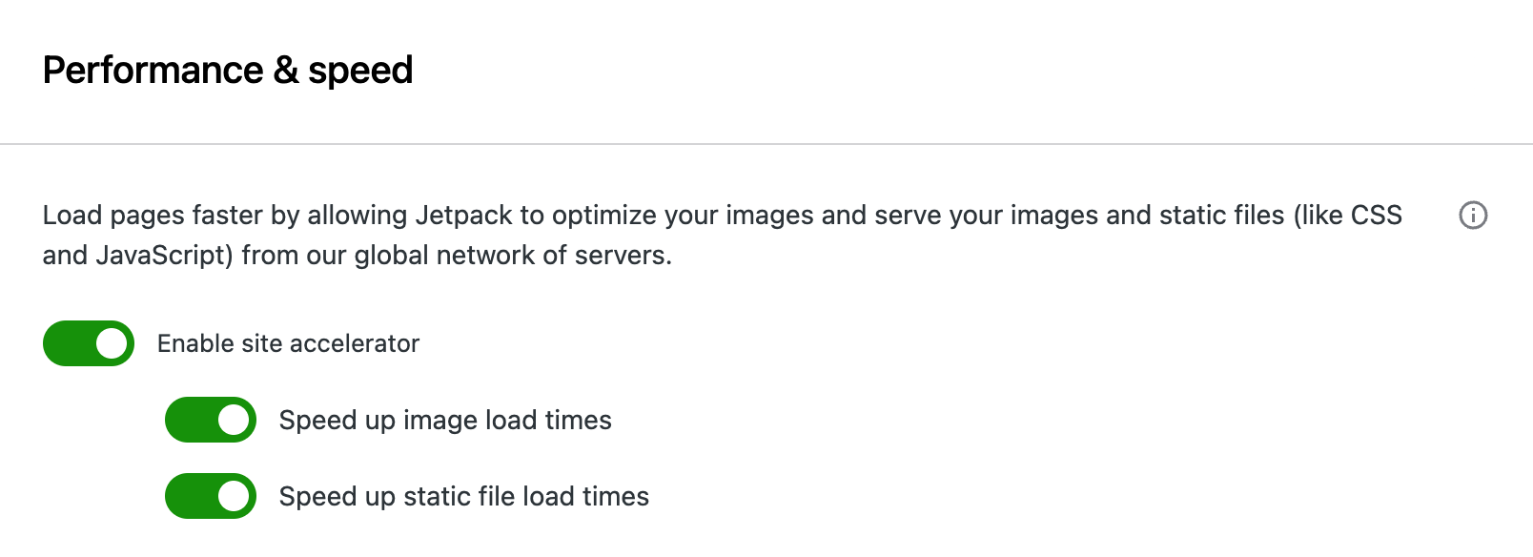Click the word "Performance" in the heading
This screenshot has width=1533, height=557.
153,71
